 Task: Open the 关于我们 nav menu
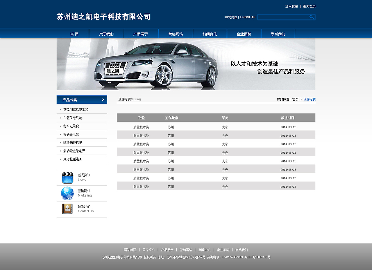tap(106, 34)
